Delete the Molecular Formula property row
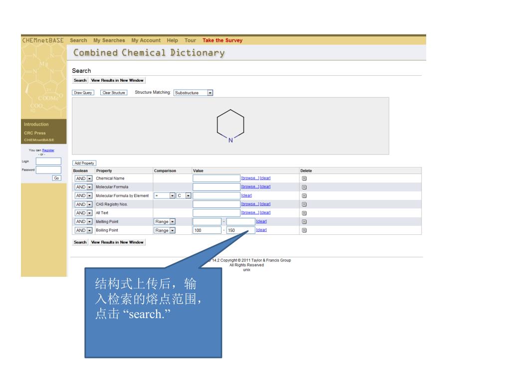 coord(304,187)
